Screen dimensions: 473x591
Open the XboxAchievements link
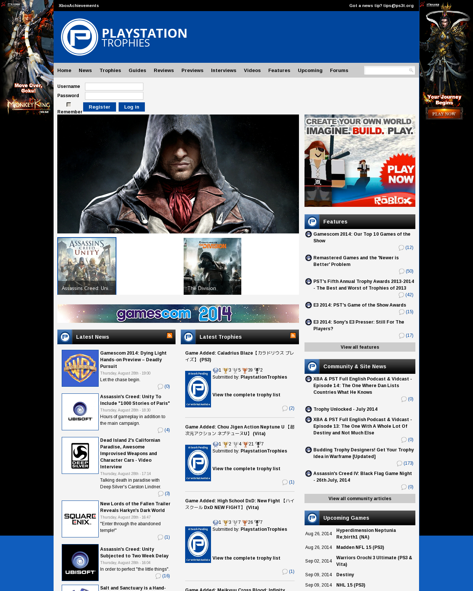(79, 6)
